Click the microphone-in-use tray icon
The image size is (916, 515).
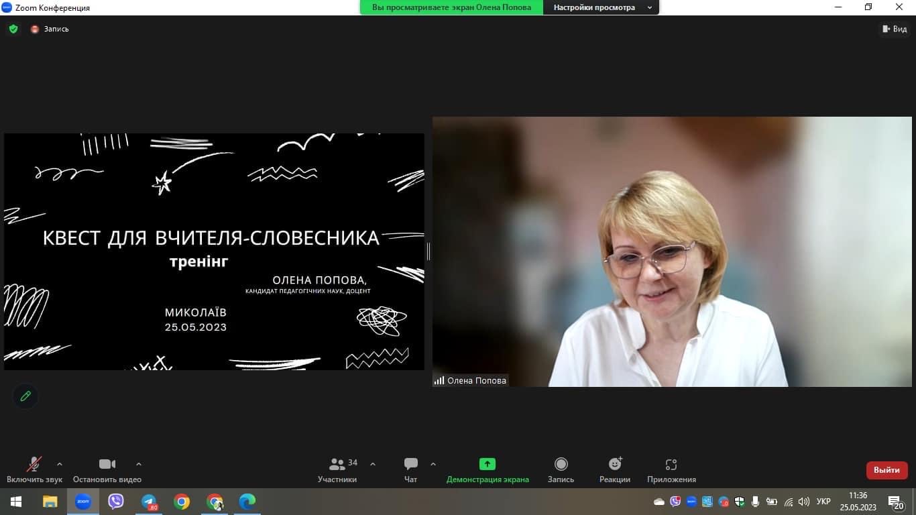coord(756,502)
